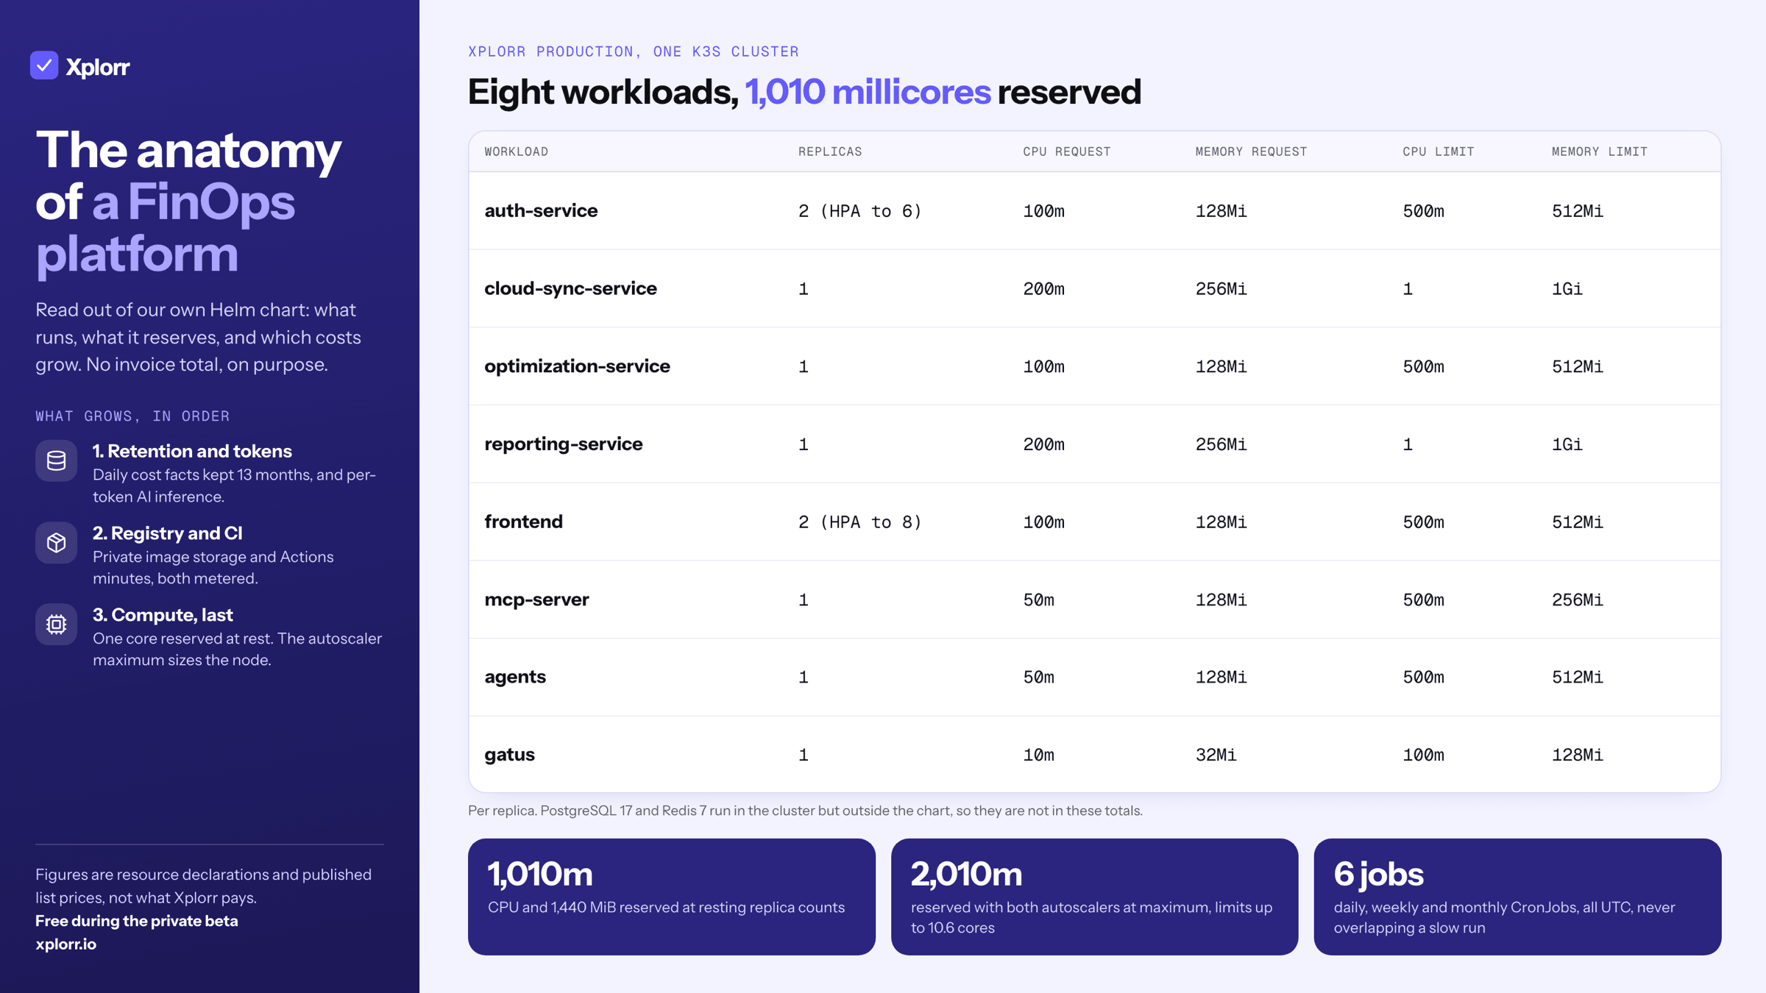Click the 2,010m summary card
Viewport: 1766px width, 993px height.
coord(1094,897)
